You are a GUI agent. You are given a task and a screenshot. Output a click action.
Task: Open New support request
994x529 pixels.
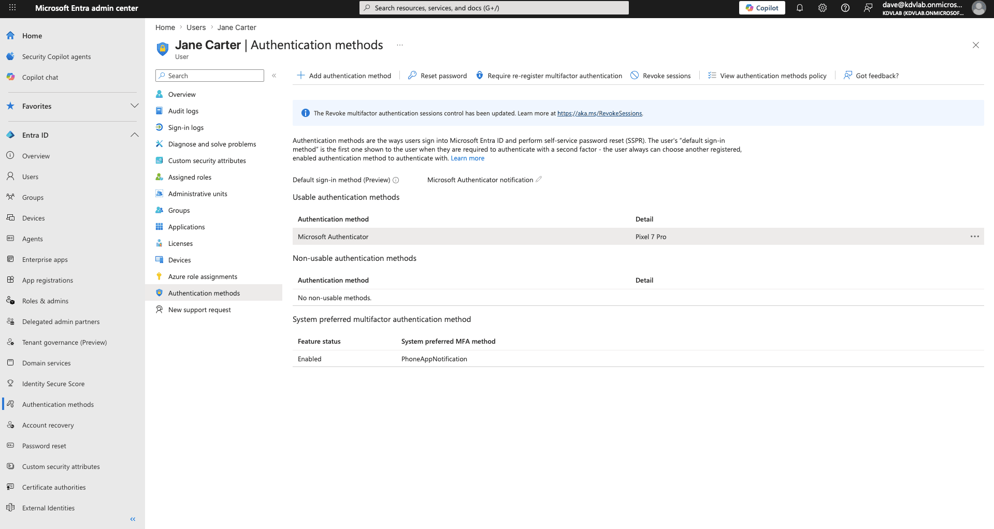[x=199, y=310]
